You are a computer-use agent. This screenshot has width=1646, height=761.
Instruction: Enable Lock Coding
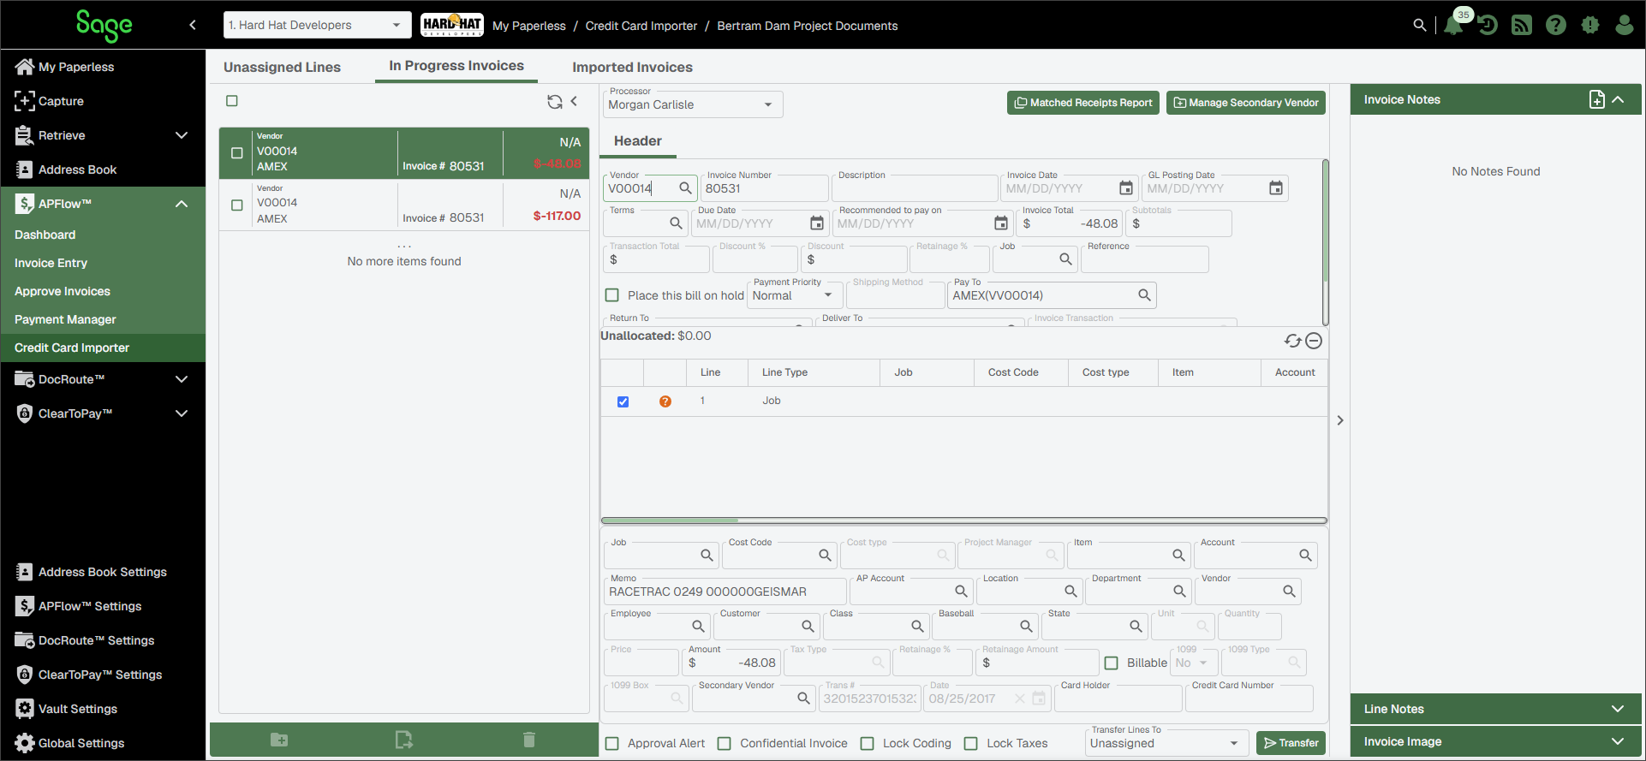[x=868, y=743]
